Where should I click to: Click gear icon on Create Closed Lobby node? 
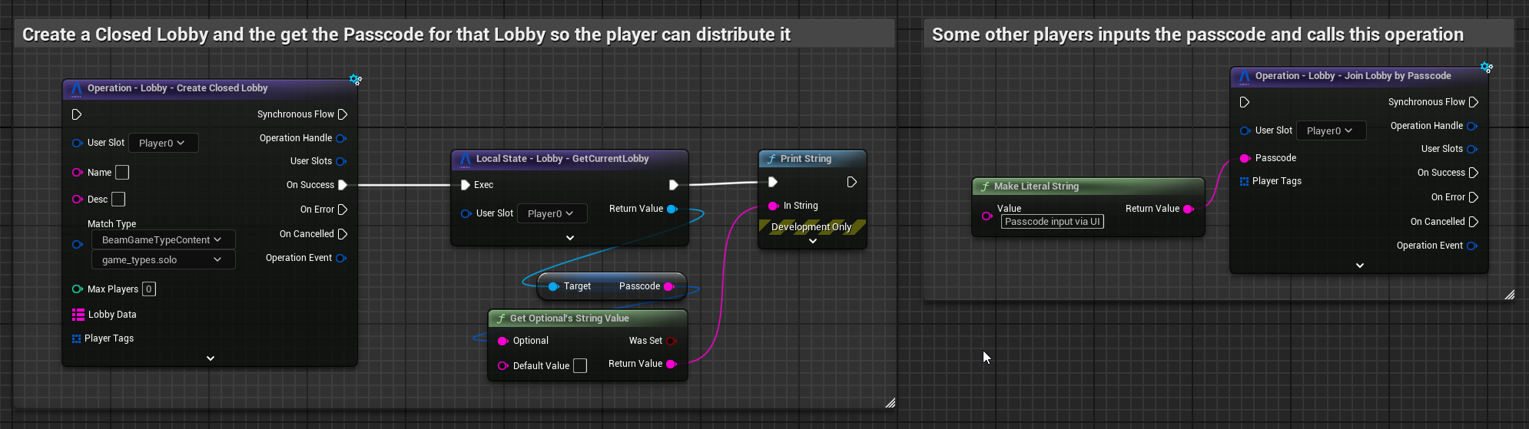355,80
